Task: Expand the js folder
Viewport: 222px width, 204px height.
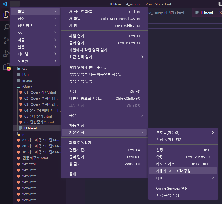Action: point(37,134)
